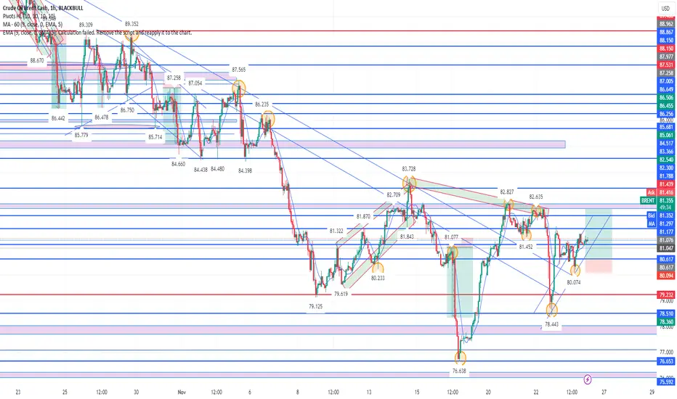Select the 85.681 price axis label

(666, 127)
